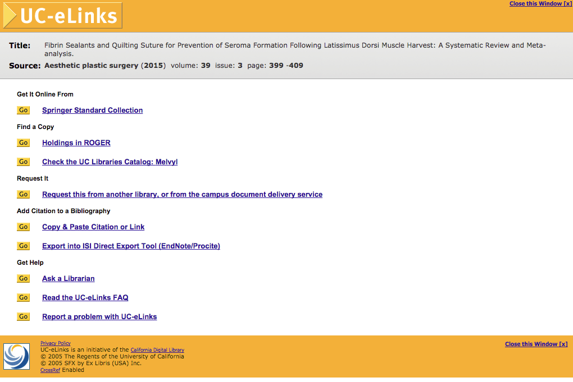
Task: Click Go button for ISI Direct Export Tool
Action: [x=24, y=246]
